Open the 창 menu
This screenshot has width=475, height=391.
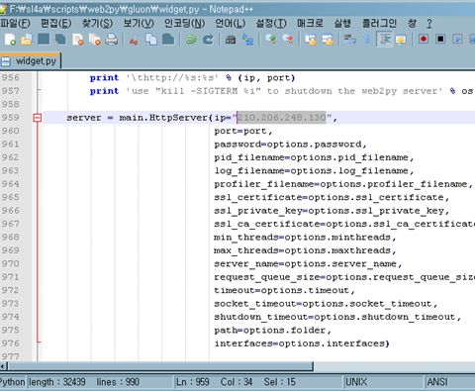tap(412, 24)
